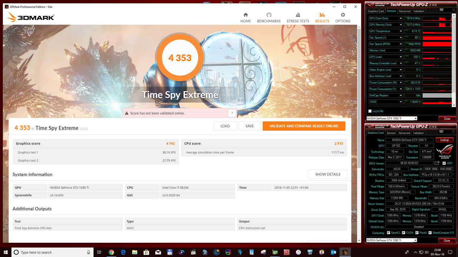Click Validate and Compare Result Online

pyautogui.click(x=304, y=126)
